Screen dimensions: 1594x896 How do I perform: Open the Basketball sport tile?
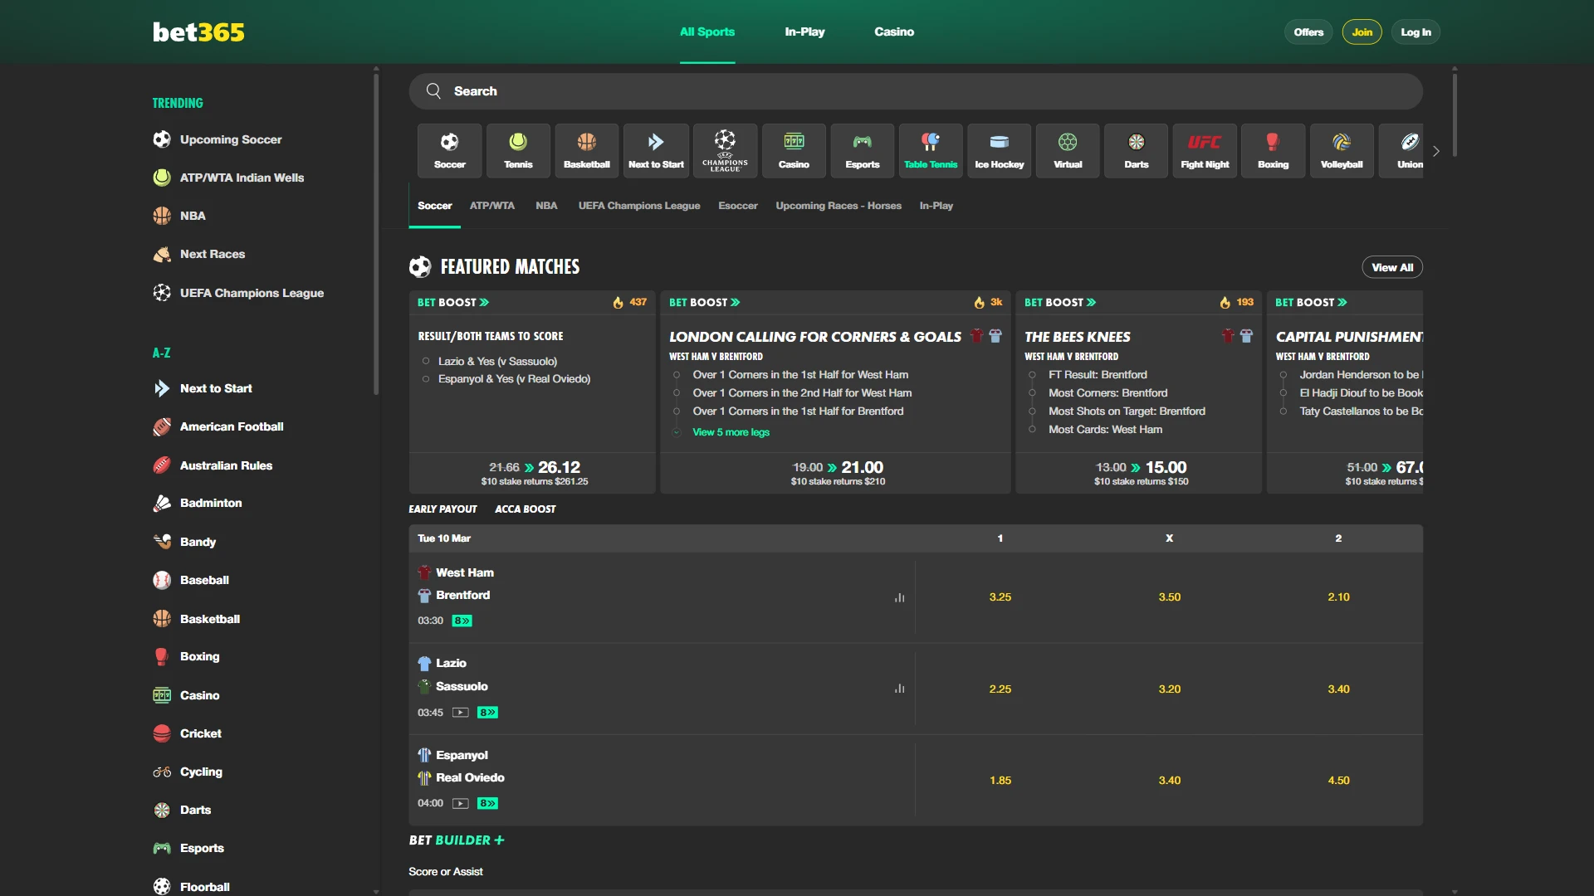tap(586, 150)
